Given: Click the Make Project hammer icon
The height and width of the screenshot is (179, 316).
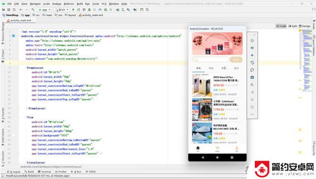Looking at the screenshot, I should point(33,10).
